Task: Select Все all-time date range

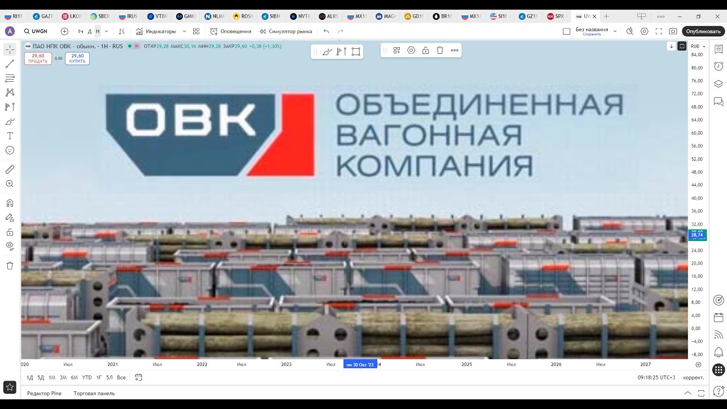Action: [121, 377]
